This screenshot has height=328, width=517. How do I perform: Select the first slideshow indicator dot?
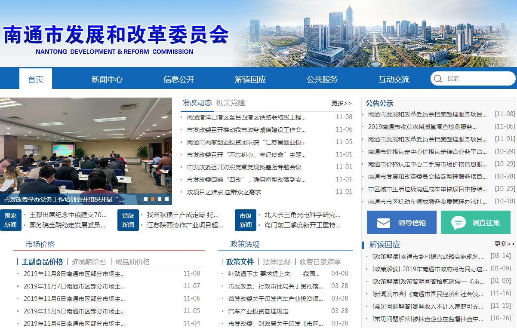(146, 199)
